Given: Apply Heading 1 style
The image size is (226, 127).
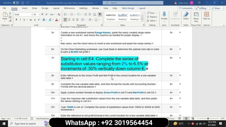Looking at the screenshot, I should click(x=123, y=17).
